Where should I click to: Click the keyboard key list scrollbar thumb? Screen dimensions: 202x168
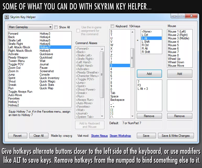pos(132,58)
